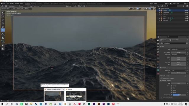Switch to the Rendering workspace tab
This screenshot has width=189, height=106.
point(75,4)
